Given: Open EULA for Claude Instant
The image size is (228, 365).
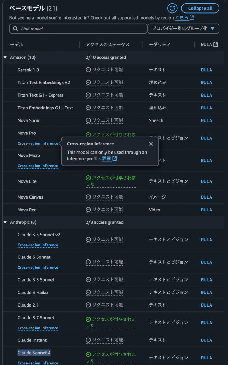Looking at the screenshot, I should pos(206,340).
